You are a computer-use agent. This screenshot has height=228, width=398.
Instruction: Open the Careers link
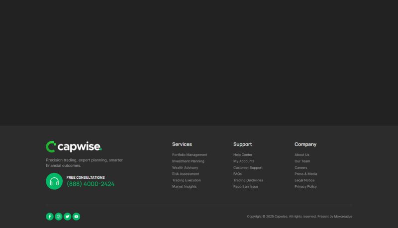click(301, 168)
